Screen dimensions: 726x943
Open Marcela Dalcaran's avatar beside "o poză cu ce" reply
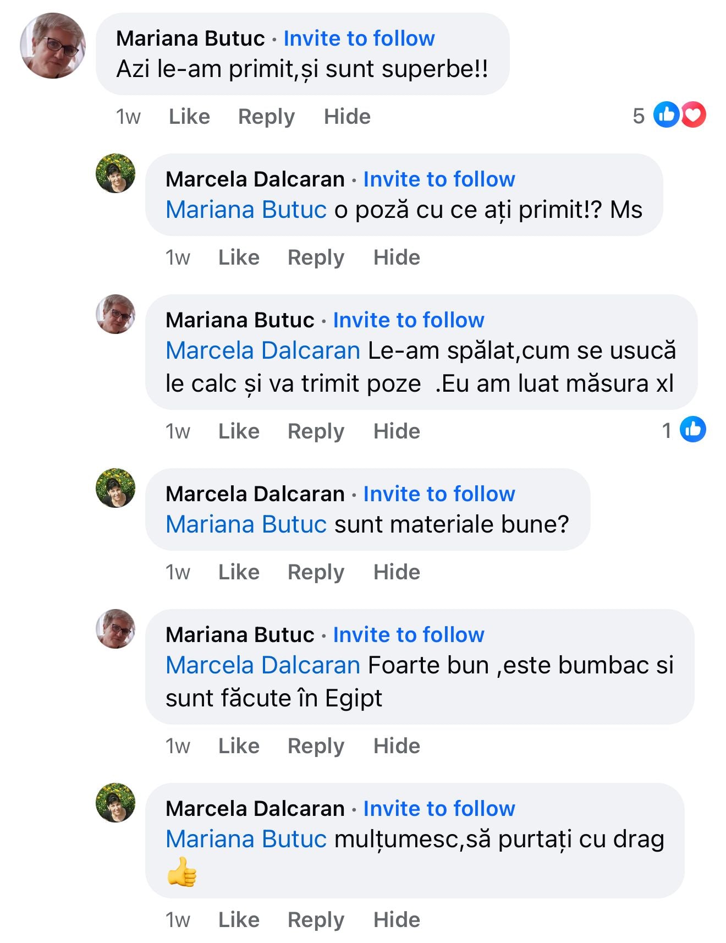[116, 173]
